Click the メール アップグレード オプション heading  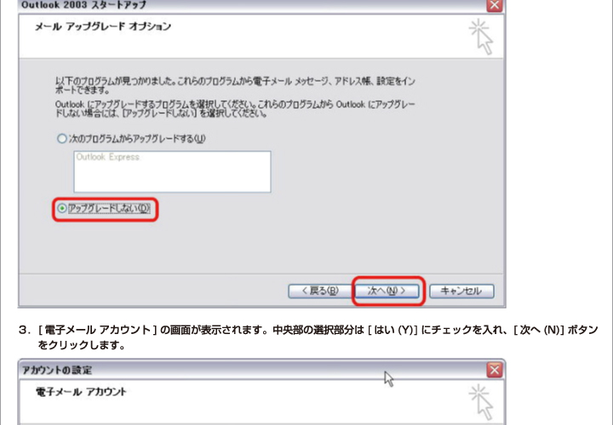point(103,26)
